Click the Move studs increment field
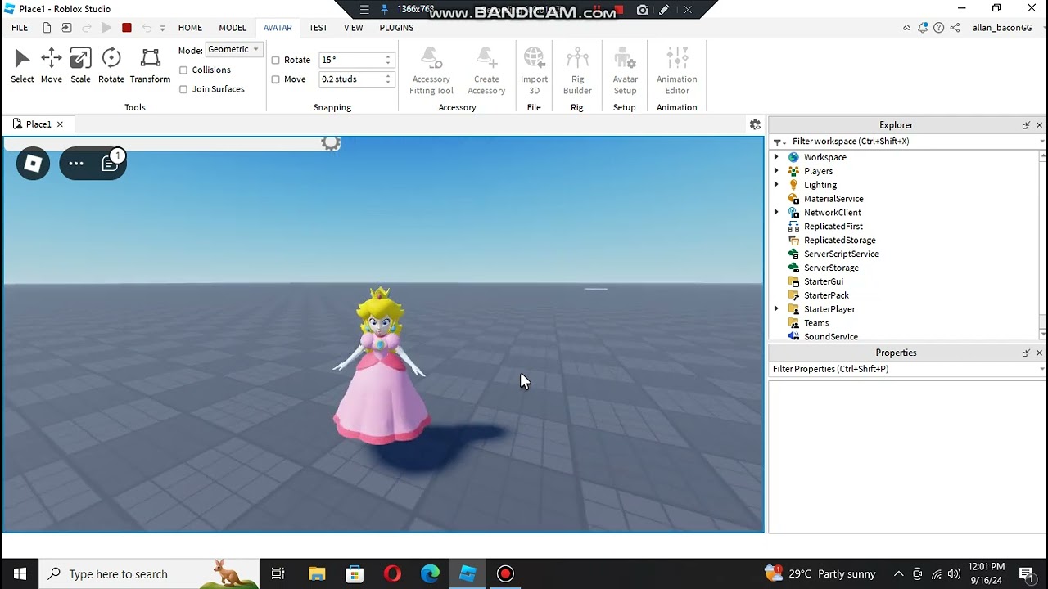 350,79
